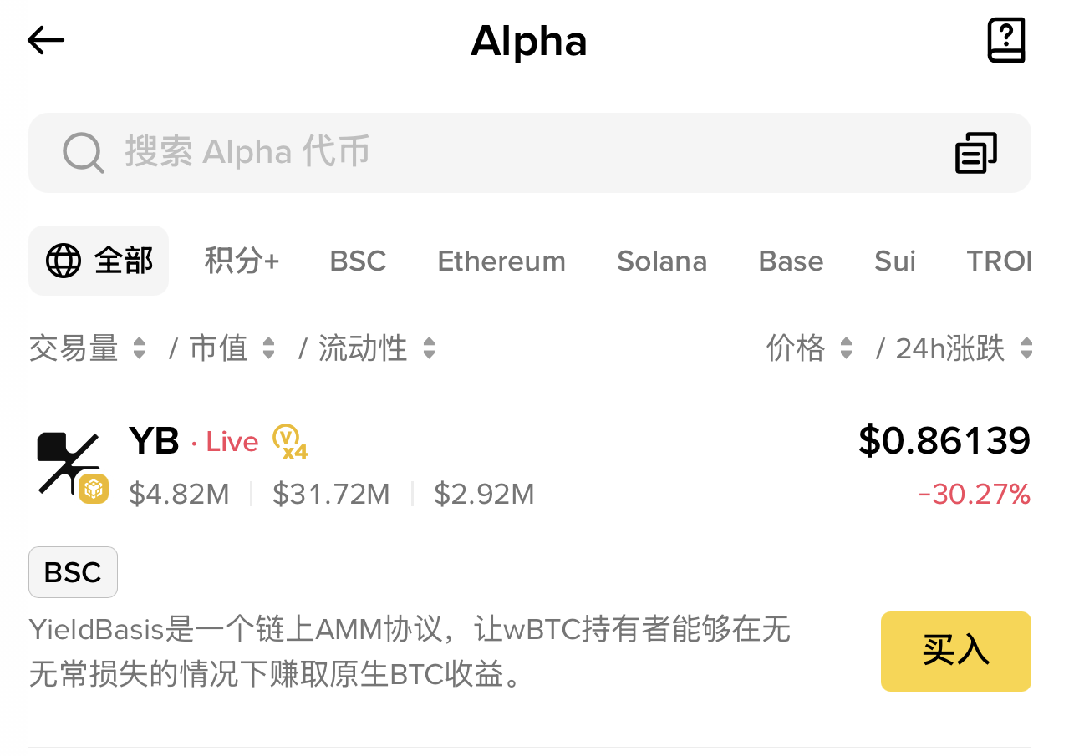Sort by market cap (市值)
The height and width of the screenshot is (756, 1069).
(232, 348)
